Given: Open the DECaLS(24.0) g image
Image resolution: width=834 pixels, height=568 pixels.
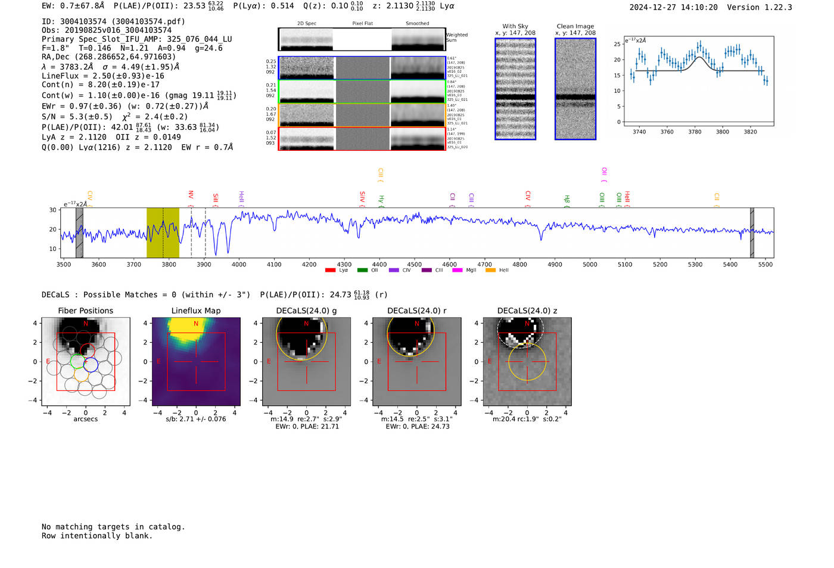Looking at the screenshot, I should point(307,361).
